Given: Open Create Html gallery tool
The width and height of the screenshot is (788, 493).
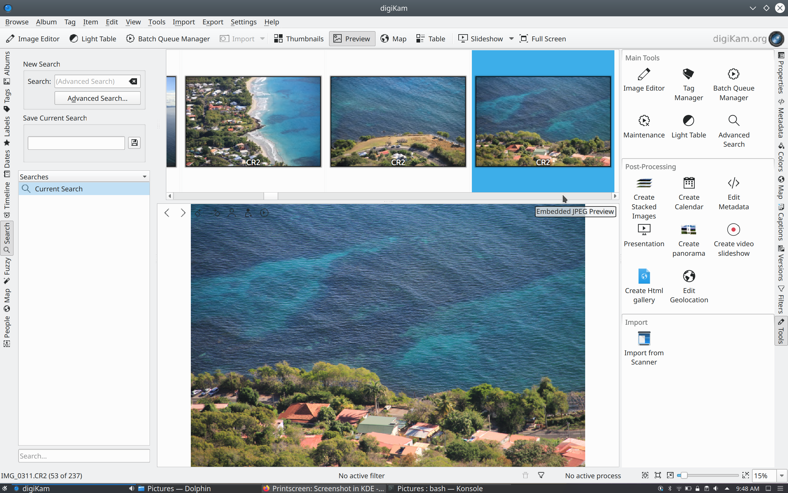Looking at the screenshot, I should [644, 287].
